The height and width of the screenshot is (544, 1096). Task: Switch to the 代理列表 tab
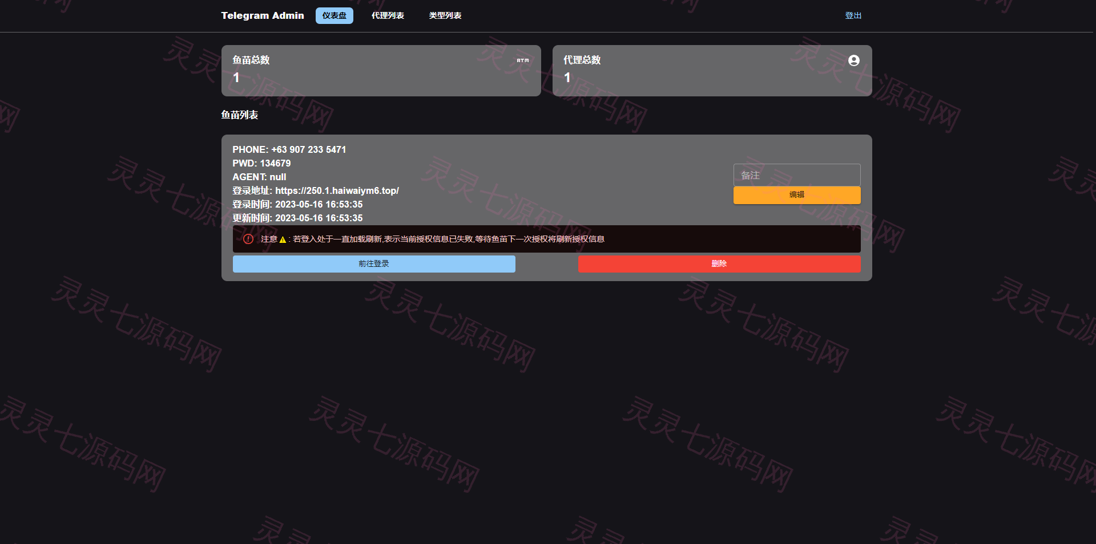point(388,15)
